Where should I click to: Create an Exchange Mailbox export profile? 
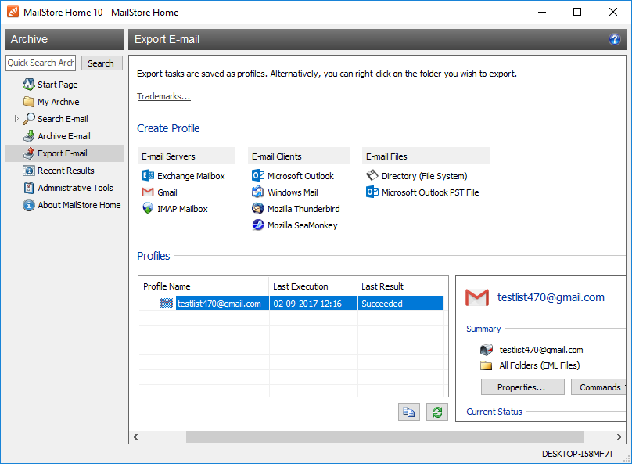pos(191,176)
